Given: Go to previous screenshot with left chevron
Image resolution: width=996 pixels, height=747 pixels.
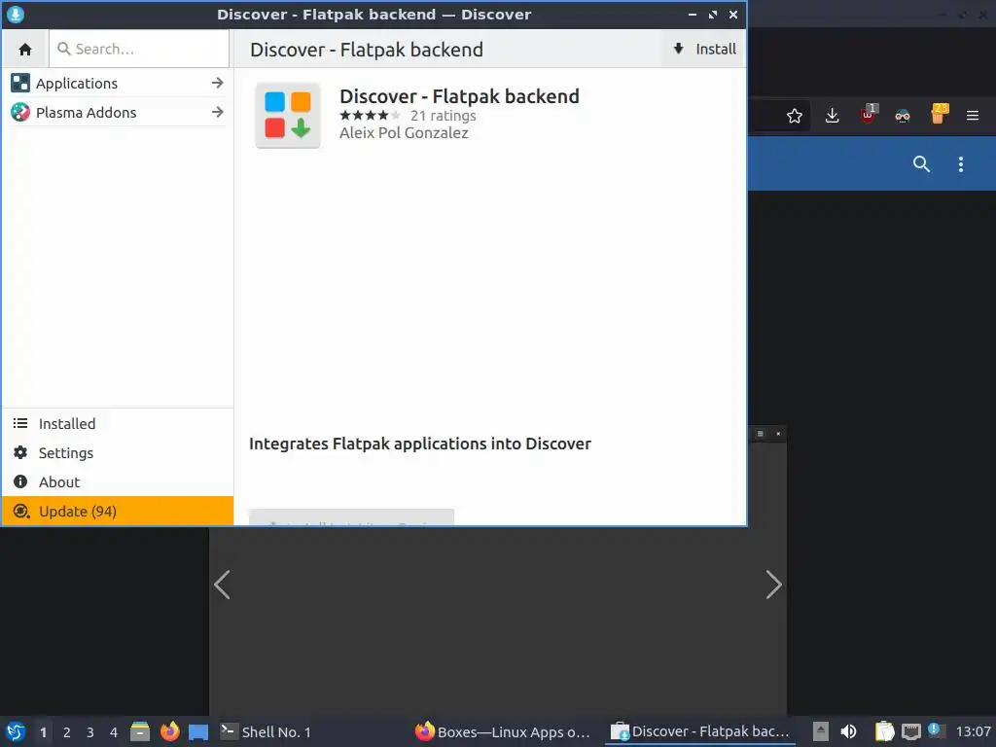Looking at the screenshot, I should coord(223,585).
